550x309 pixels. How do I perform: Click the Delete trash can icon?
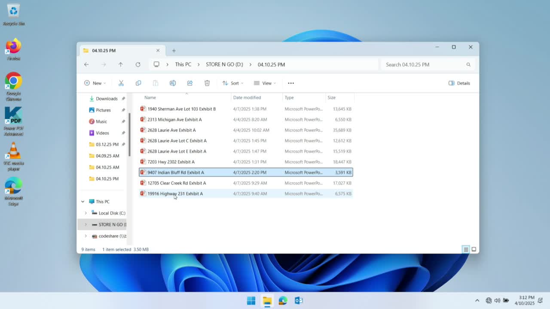(x=207, y=83)
